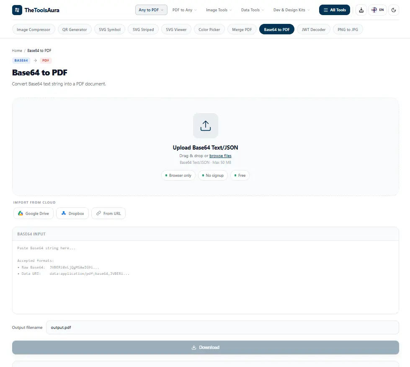The height and width of the screenshot is (367, 410).
Task: Click the upload arrow icon in the dropzone
Action: [x=206, y=126]
